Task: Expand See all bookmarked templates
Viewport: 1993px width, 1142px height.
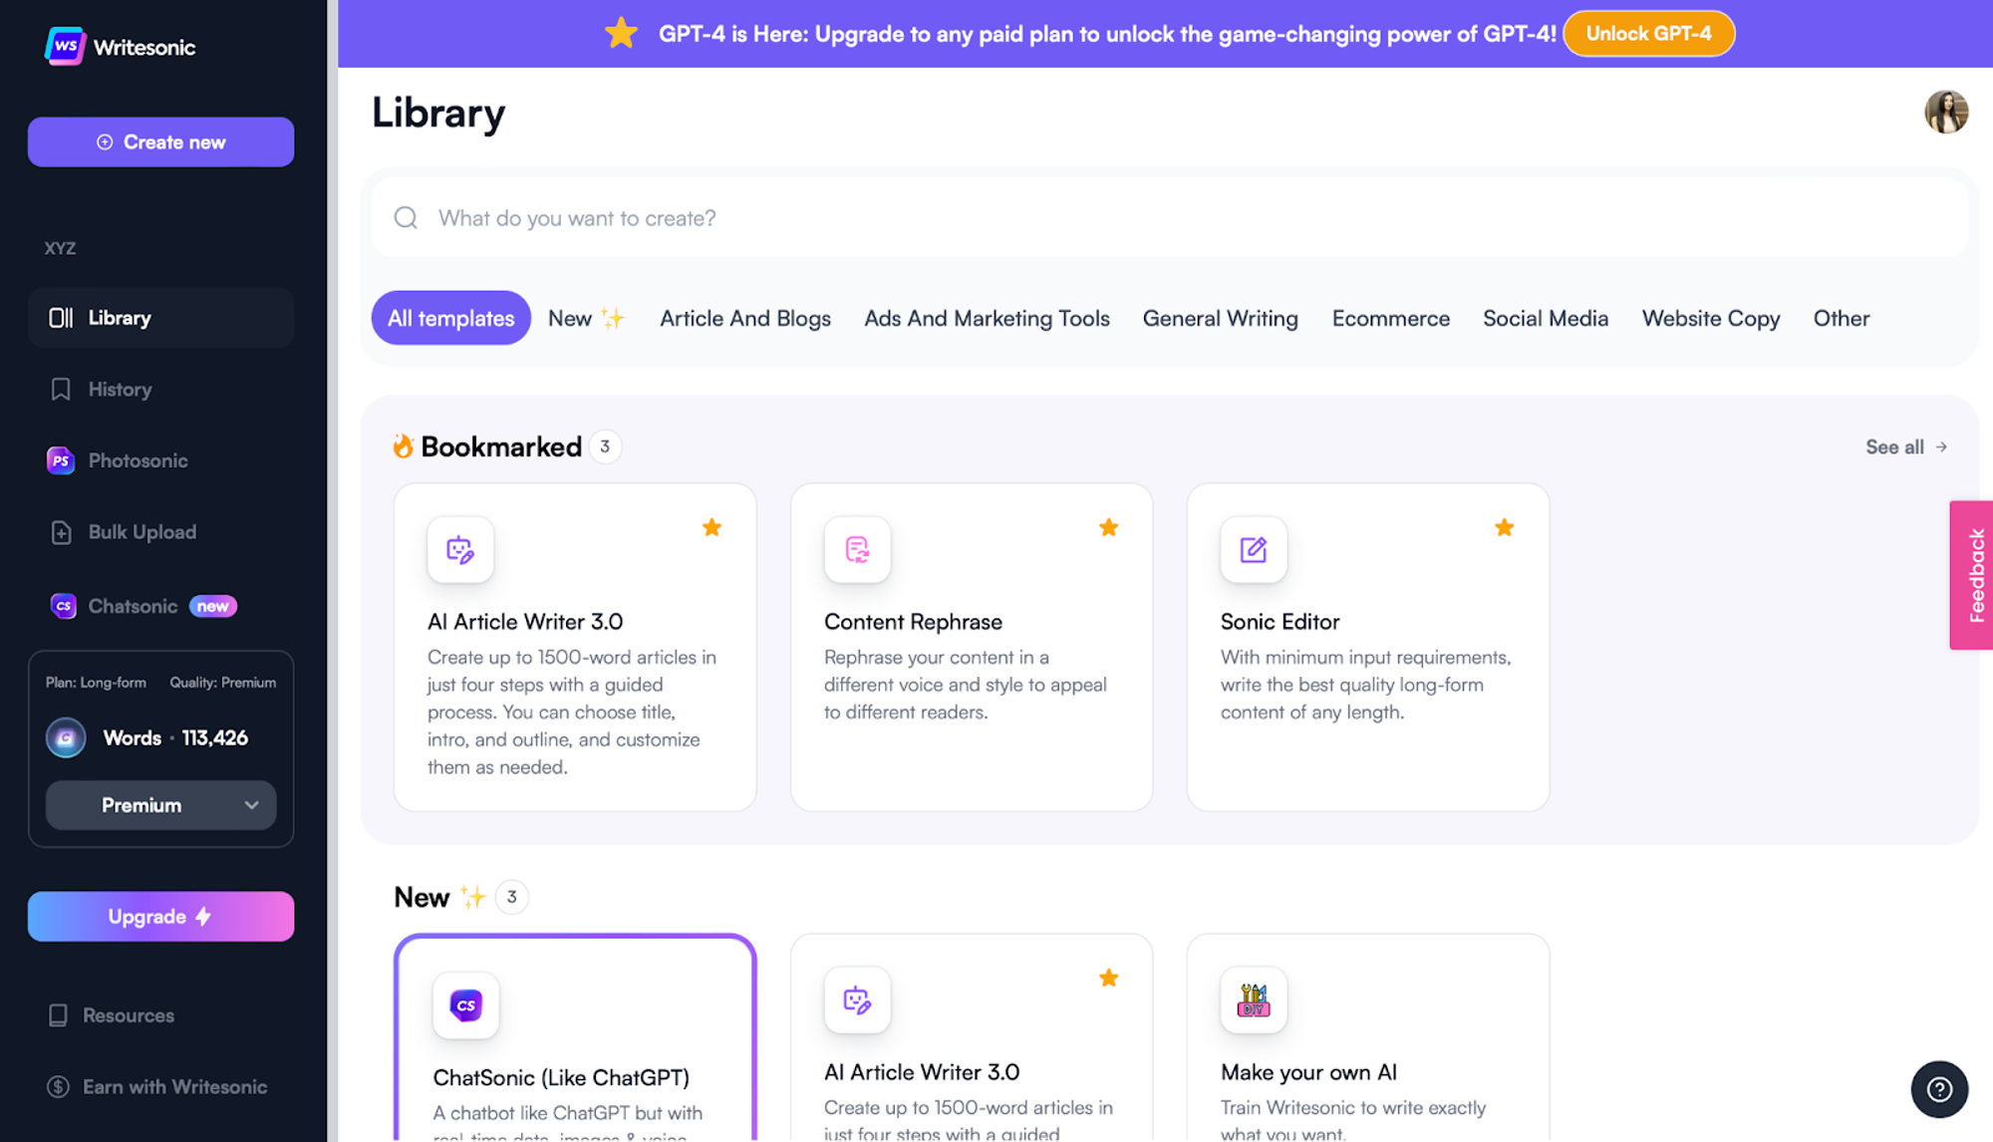Action: click(1905, 447)
